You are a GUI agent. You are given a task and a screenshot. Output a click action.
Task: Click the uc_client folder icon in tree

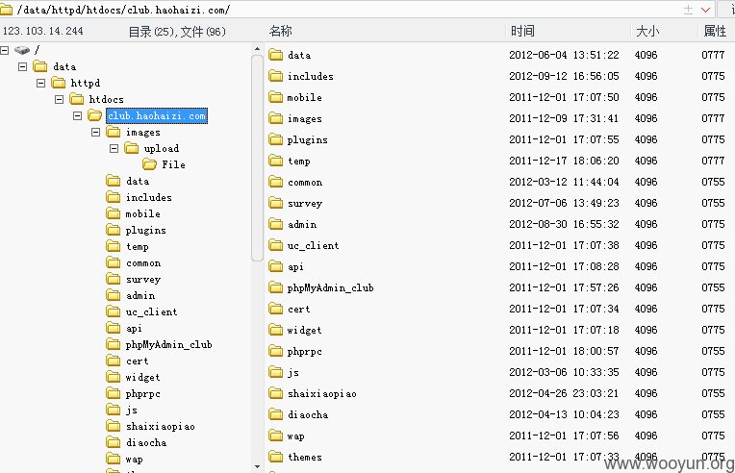(x=113, y=311)
